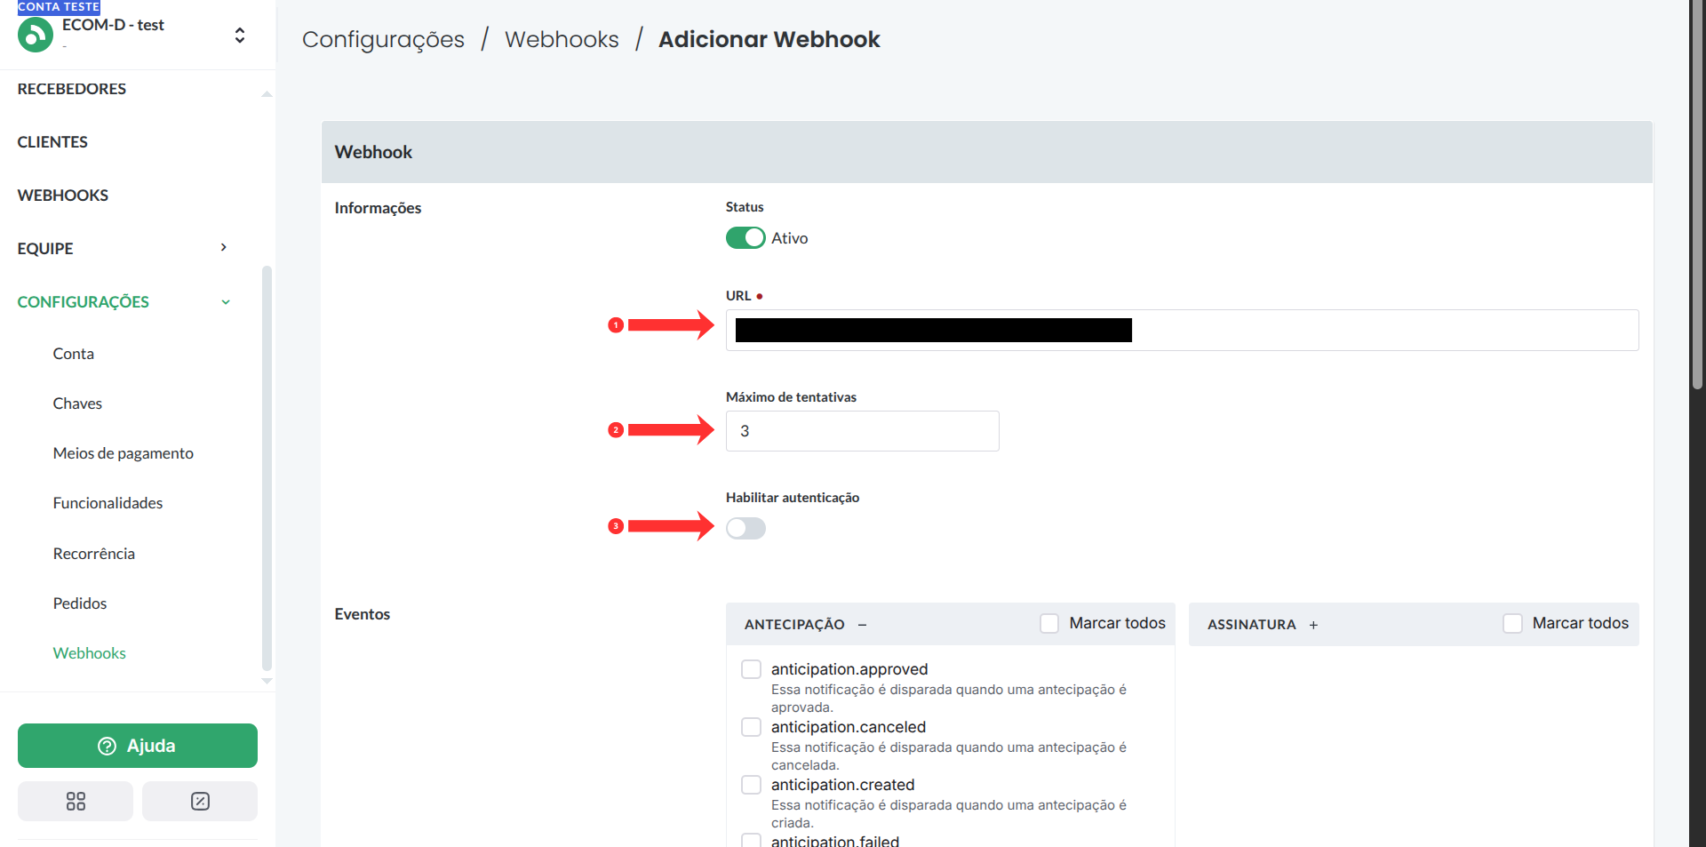Disable the Ativo status toggle
Viewport: 1706px width, 847px height.
tap(745, 238)
